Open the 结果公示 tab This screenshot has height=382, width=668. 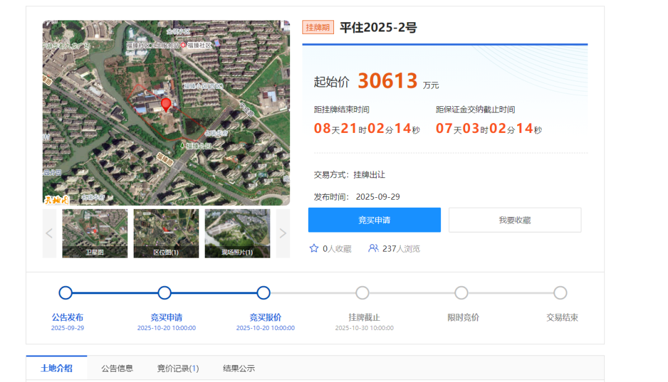[239, 368]
